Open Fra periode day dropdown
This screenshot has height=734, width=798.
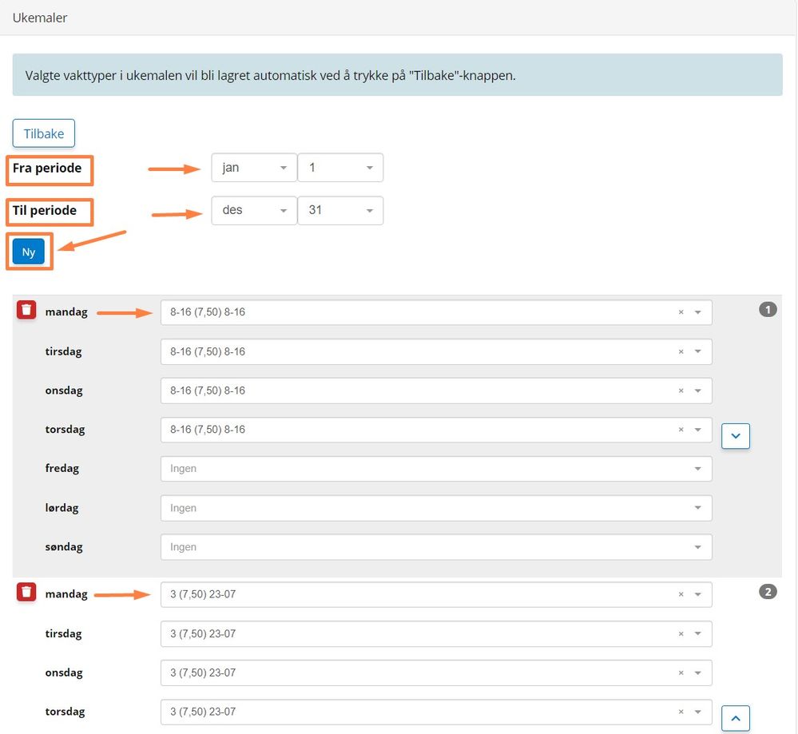(340, 168)
